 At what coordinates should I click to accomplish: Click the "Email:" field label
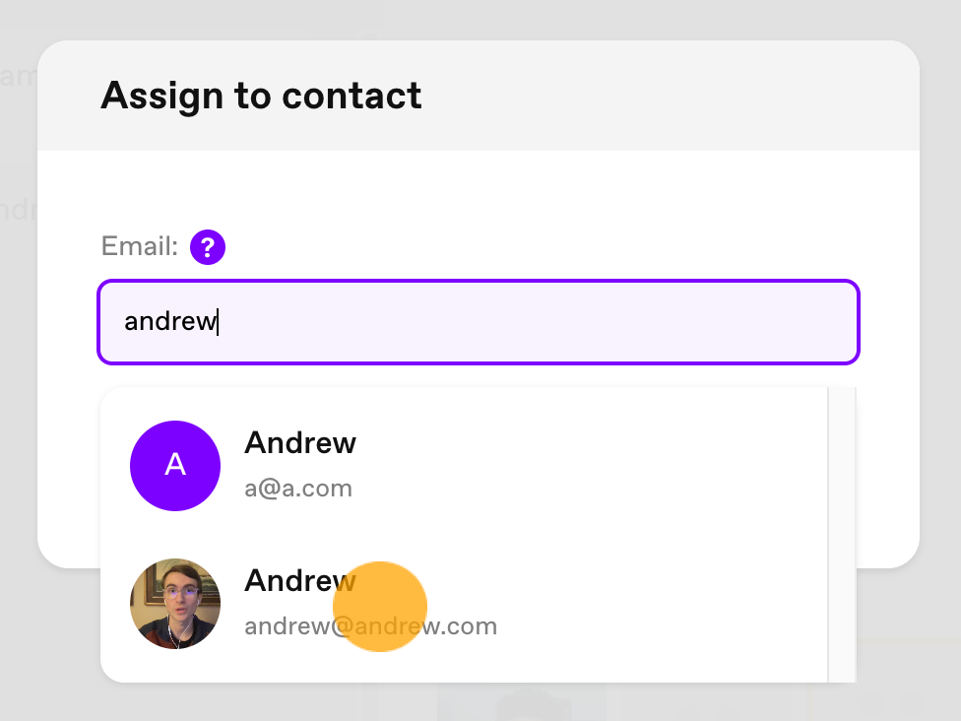coord(140,246)
